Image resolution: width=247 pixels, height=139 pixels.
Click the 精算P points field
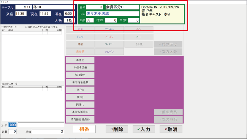point(111,20)
